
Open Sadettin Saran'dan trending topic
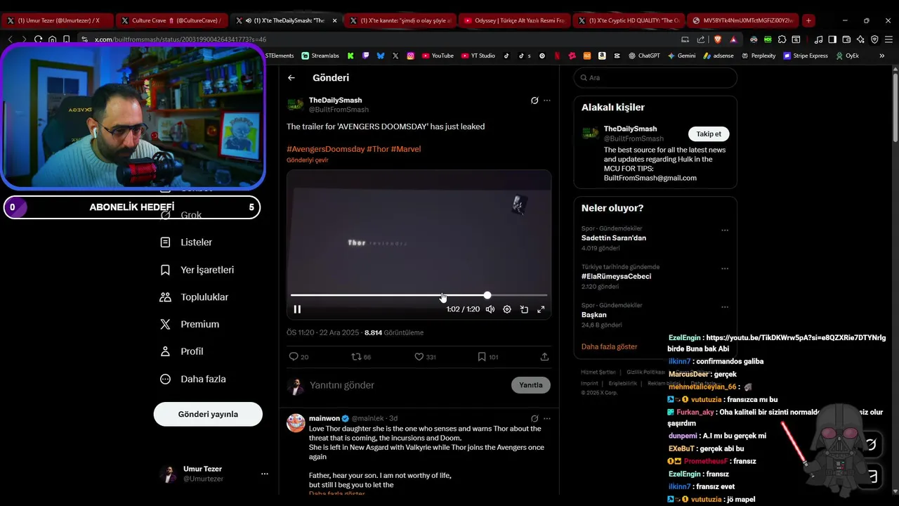point(614,238)
